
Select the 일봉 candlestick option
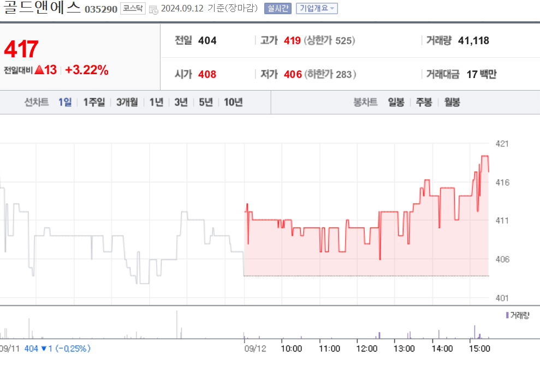pyautogui.click(x=395, y=102)
